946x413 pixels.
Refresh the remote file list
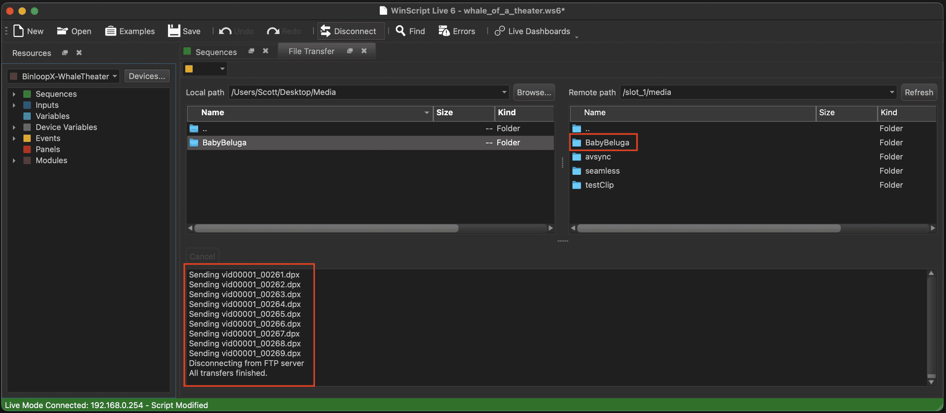click(918, 92)
